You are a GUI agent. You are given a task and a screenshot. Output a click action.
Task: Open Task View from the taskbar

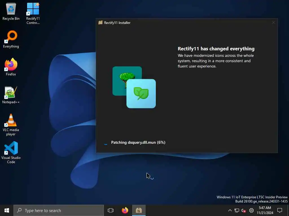[x=111, y=210]
